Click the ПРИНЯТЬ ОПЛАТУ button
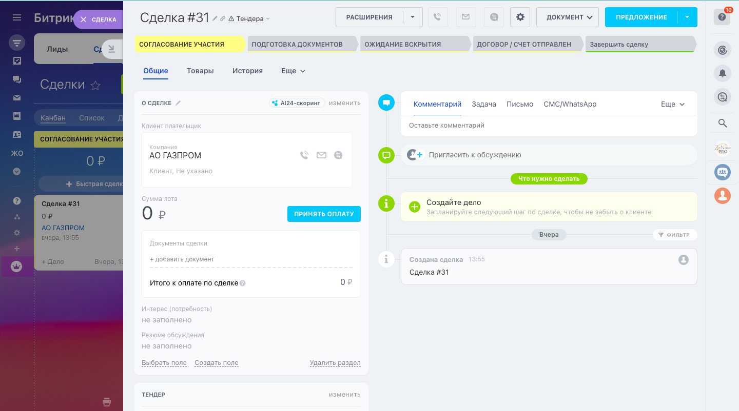 [x=324, y=214]
